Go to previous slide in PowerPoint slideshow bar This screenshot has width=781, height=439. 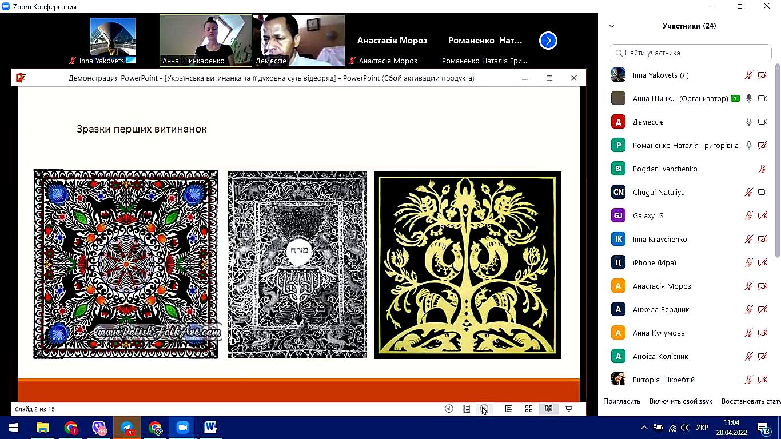click(449, 409)
